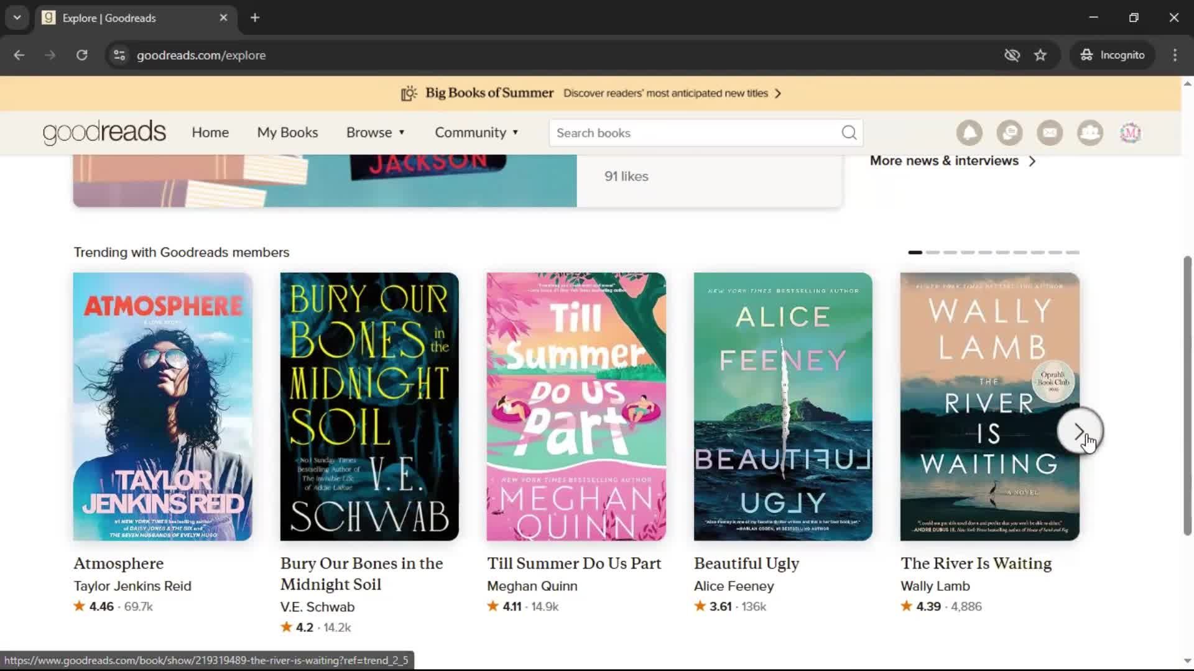Click the Bury Our Bones book cover

[x=369, y=406]
